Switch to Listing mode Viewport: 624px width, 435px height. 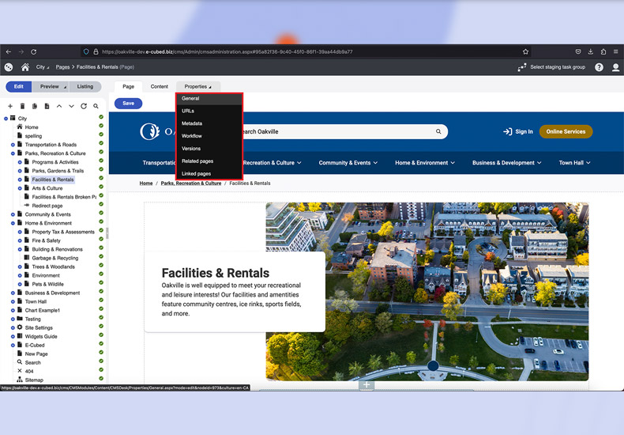[85, 86]
